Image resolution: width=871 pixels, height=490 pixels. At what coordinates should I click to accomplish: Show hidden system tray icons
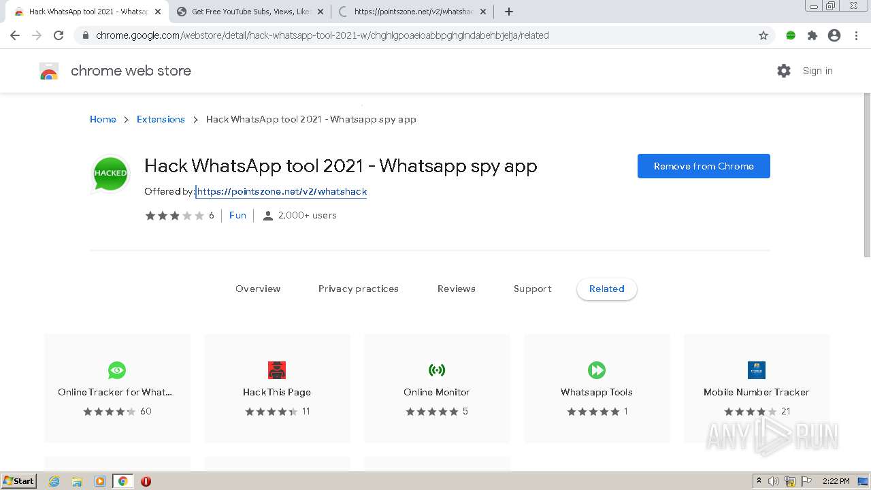pyautogui.click(x=759, y=481)
